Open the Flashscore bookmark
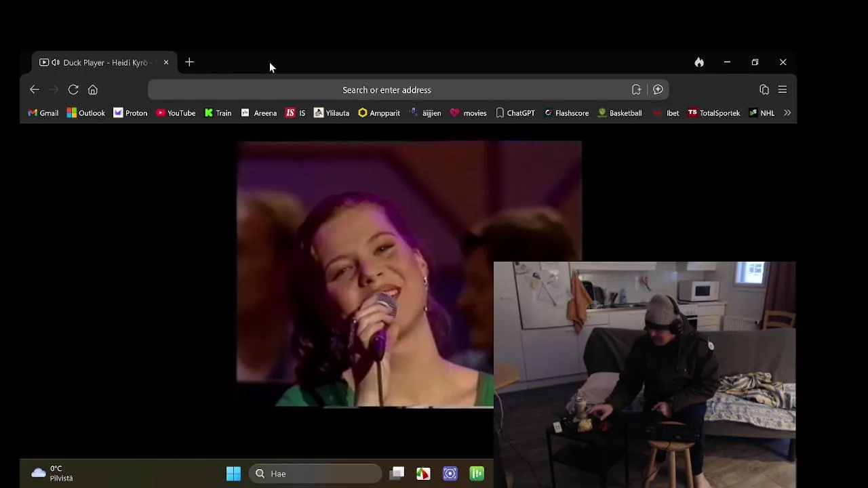Viewport: 868px width, 488px height. point(566,113)
